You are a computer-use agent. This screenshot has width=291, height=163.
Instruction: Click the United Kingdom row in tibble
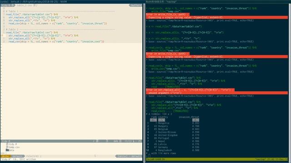[173, 135]
